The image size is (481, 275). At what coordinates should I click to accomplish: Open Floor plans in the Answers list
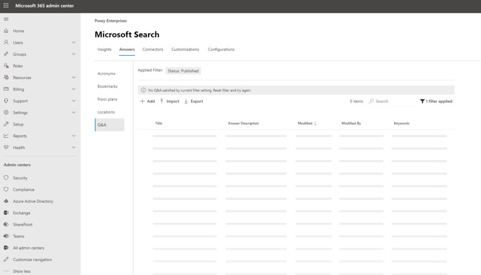click(108, 100)
